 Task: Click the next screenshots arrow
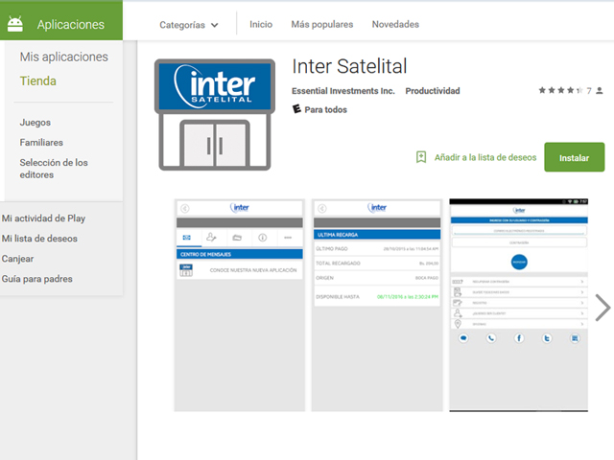pyautogui.click(x=602, y=308)
